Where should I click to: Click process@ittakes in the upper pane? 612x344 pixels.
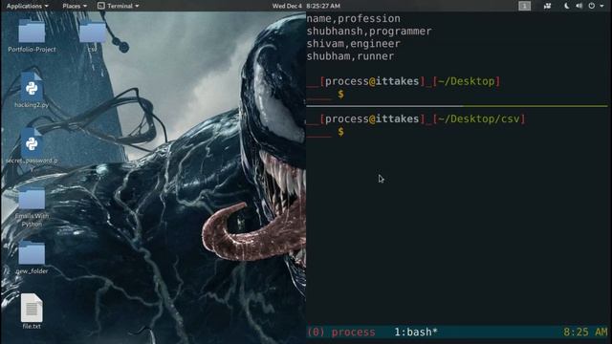372,81
